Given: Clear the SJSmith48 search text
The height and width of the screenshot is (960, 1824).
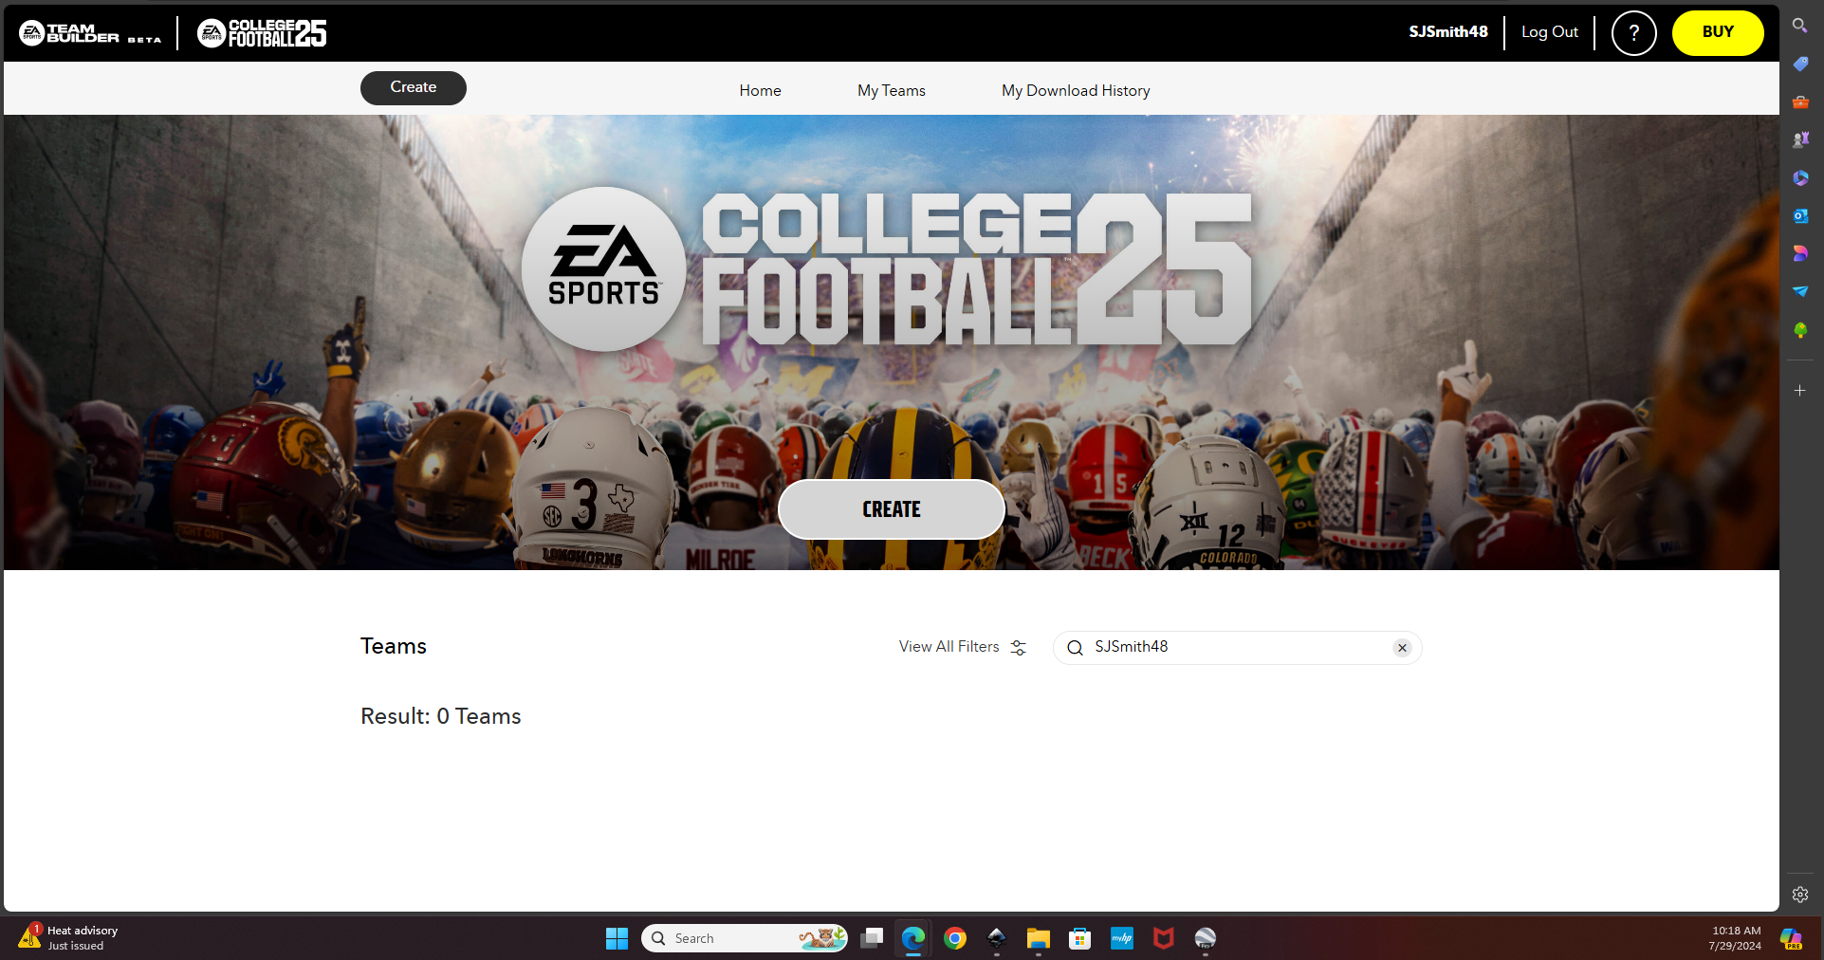Looking at the screenshot, I should pos(1402,648).
